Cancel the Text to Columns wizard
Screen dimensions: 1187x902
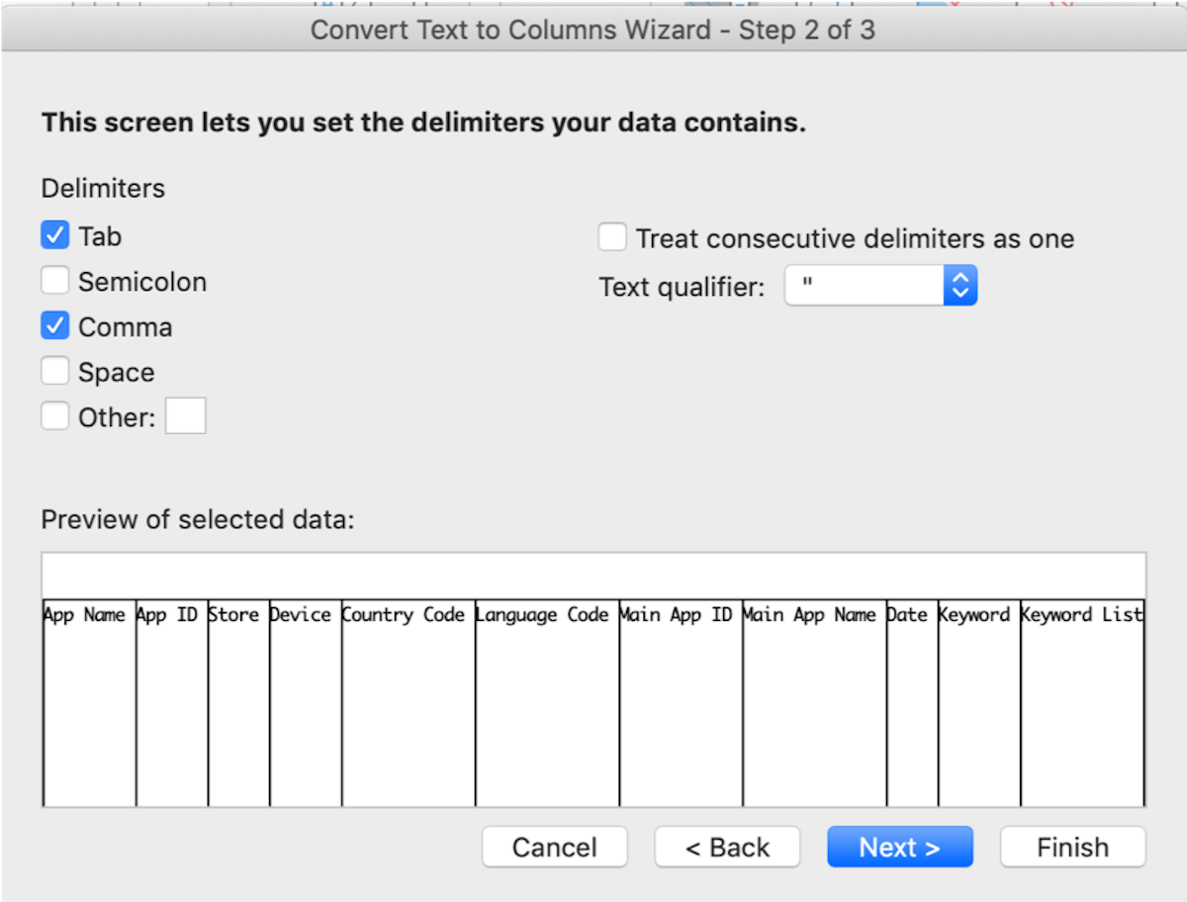(554, 847)
